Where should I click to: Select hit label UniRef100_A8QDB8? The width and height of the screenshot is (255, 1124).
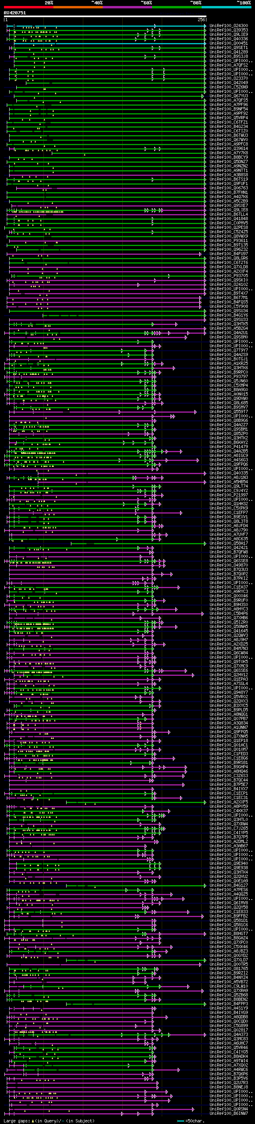[x=229, y=1017]
